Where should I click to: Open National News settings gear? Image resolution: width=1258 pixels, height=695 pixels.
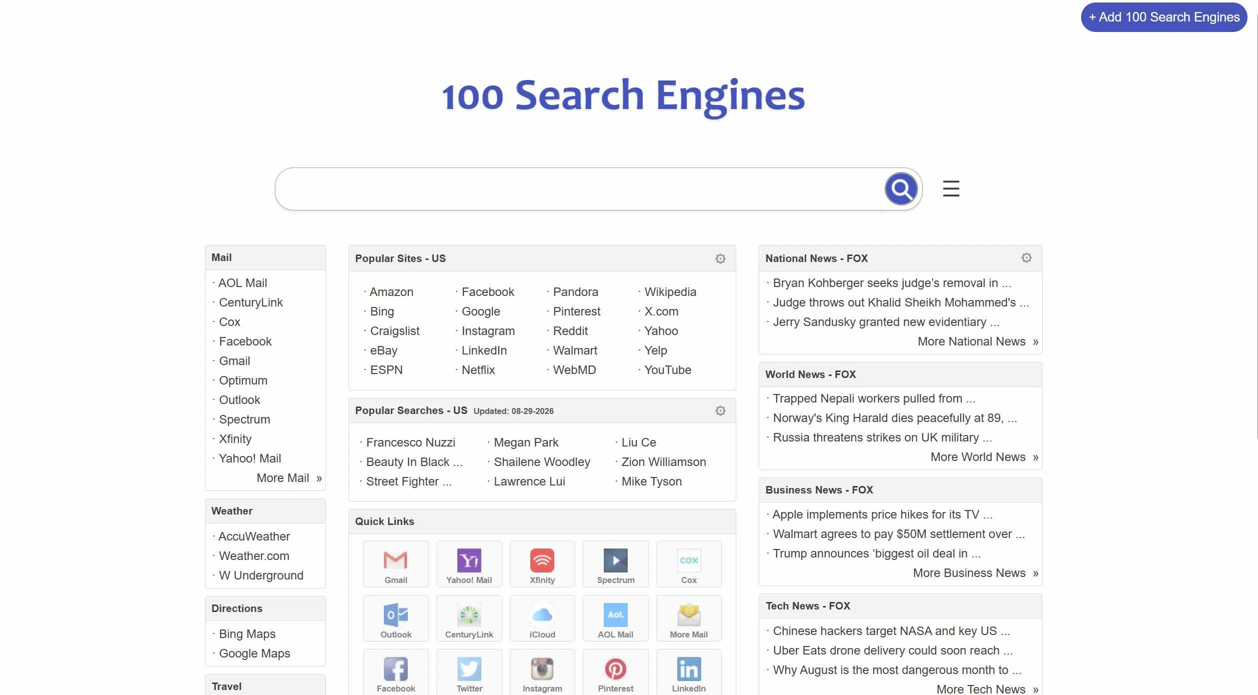1026,258
